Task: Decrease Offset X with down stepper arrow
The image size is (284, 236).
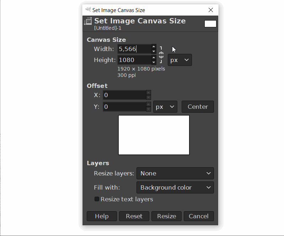Action: pyautogui.click(x=148, y=97)
